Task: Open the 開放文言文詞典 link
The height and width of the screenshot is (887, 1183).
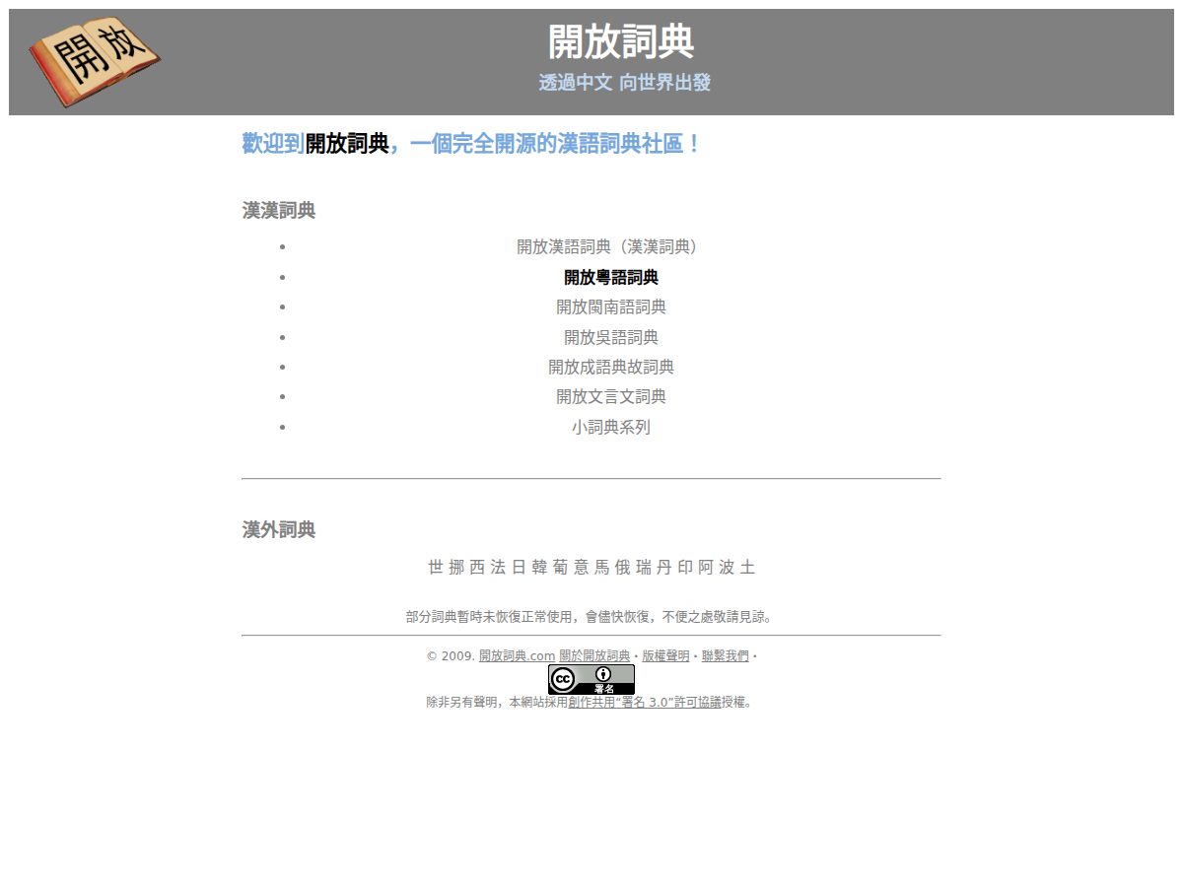Action: [611, 396]
